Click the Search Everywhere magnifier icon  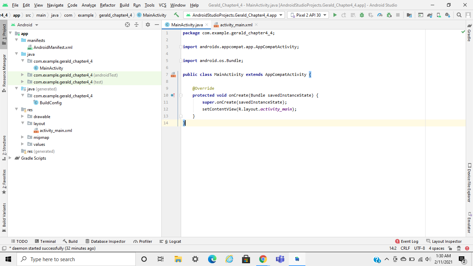[x=459, y=15]
